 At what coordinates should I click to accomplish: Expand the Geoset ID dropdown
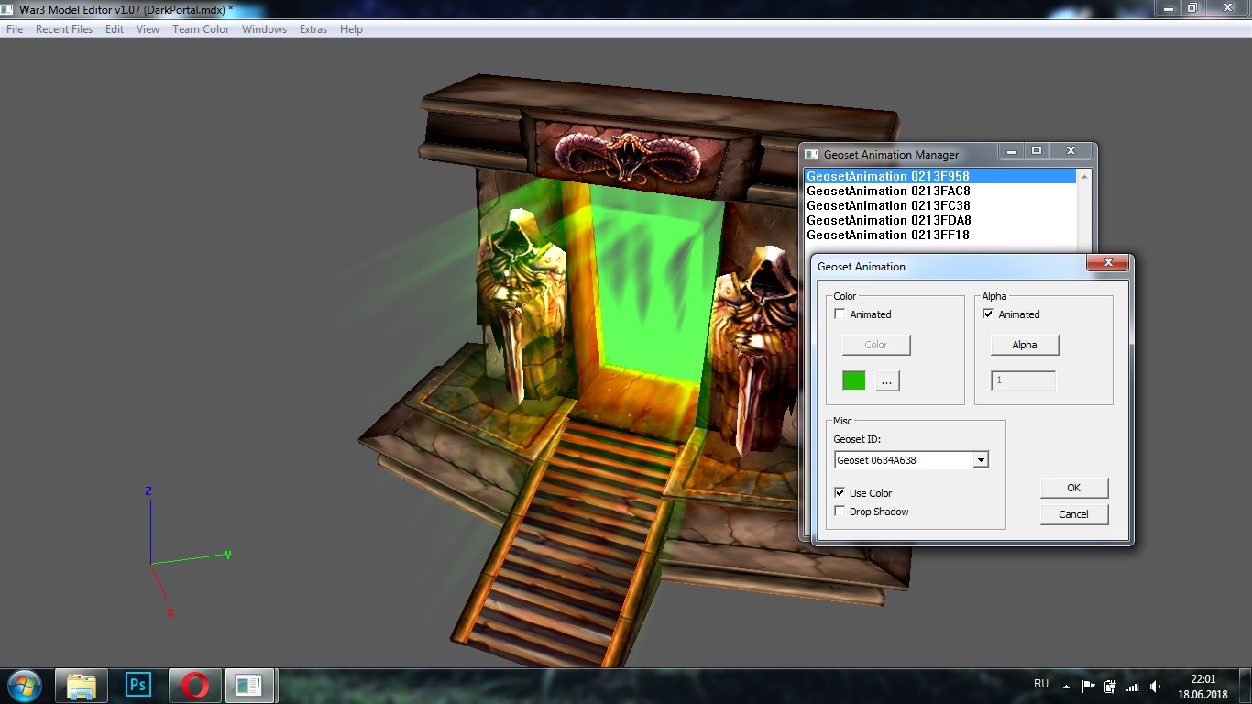coord(981,460)
